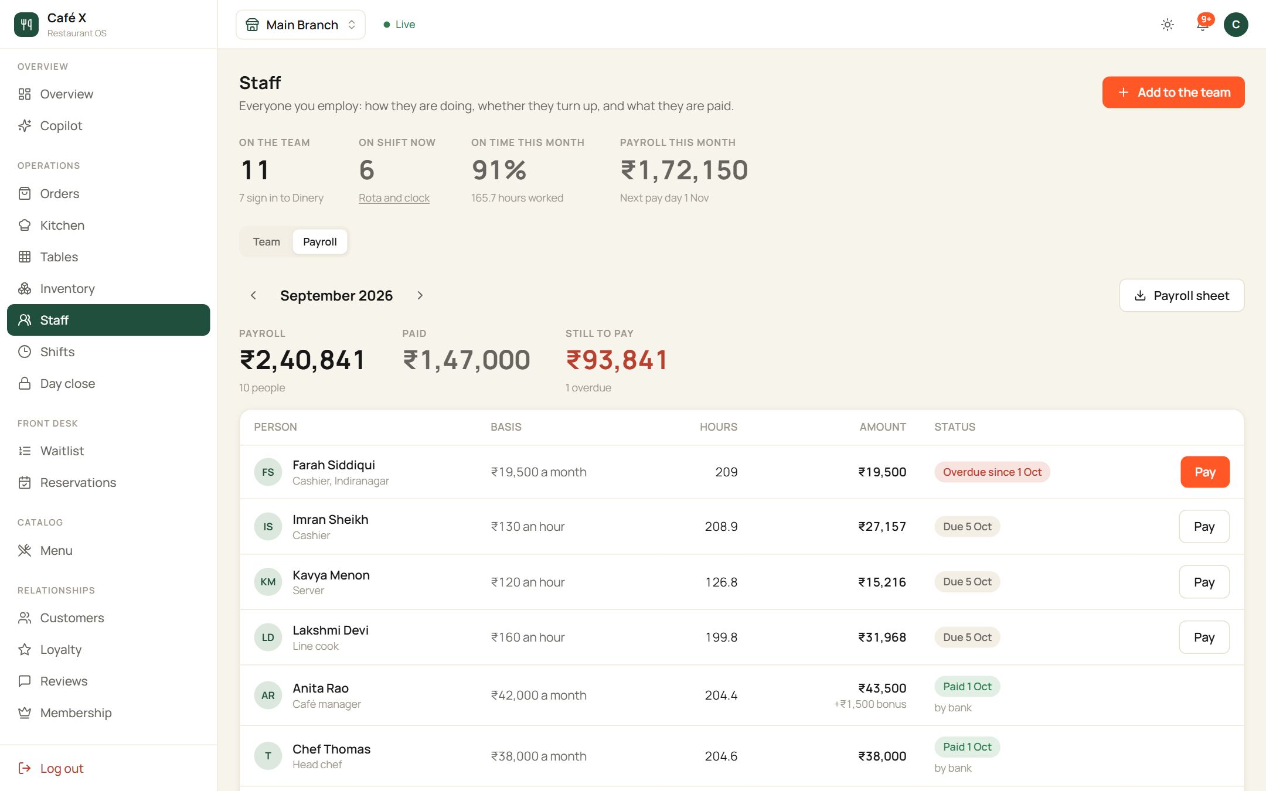Image resolution: width=1266 pixels, height=791 pixels.
Task: Follow the Rota and clock link
Action: point(394,198)
